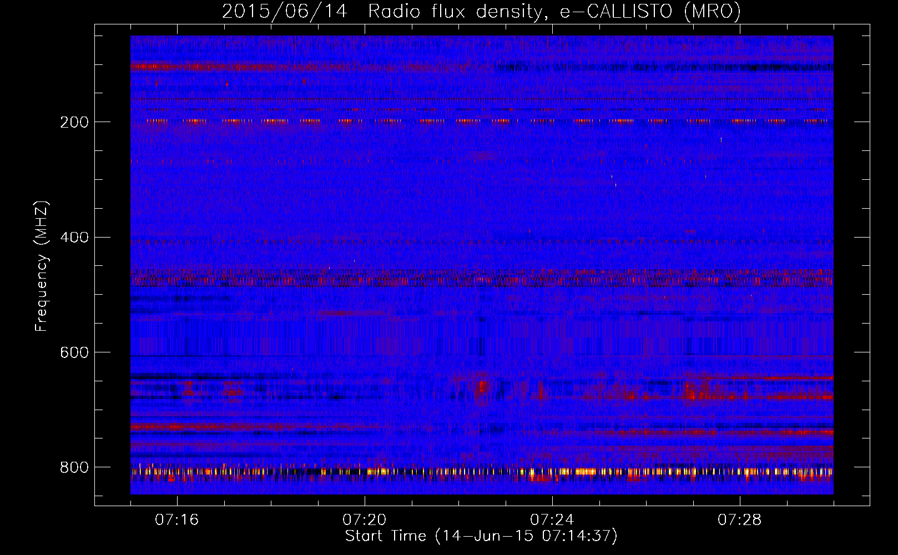Click the '07:28' time tick label
This screenshot has width=898, height=555.
(x=740, y=520)
